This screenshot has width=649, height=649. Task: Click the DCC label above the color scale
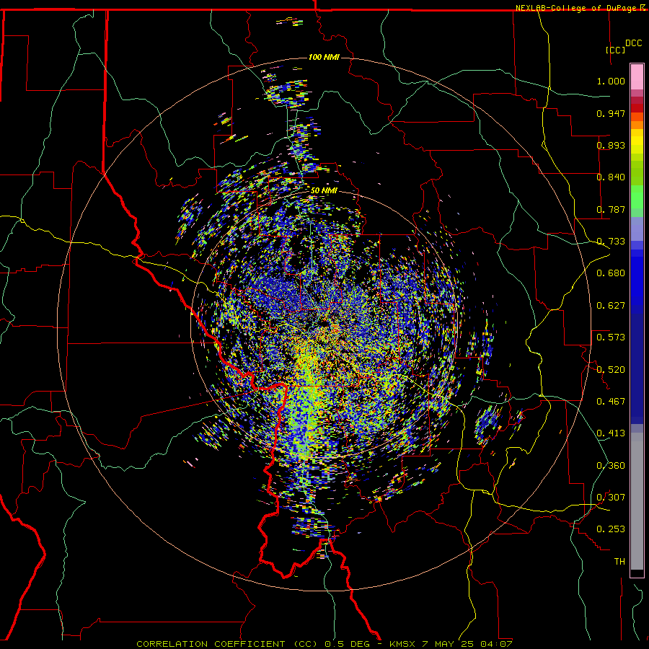point(633,43)
